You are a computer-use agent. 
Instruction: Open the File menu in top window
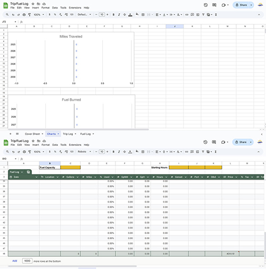(x=12, y=8)
